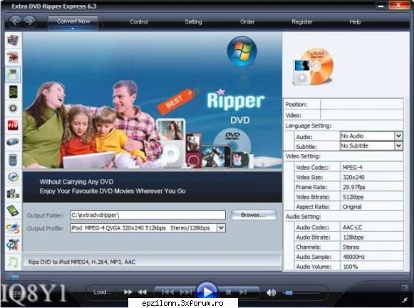The image size is (414, 308).
Task: Select the grey speakers devices icon in sidebar
Action: (13, 194)
